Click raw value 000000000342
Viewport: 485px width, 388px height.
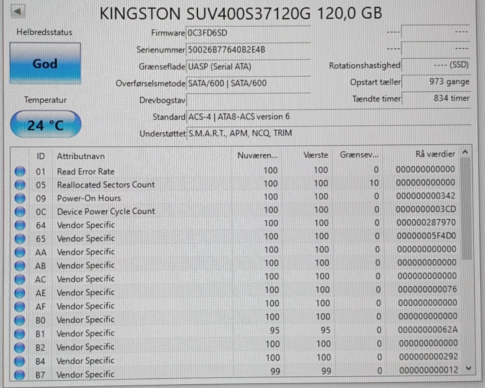pos(426,196)
